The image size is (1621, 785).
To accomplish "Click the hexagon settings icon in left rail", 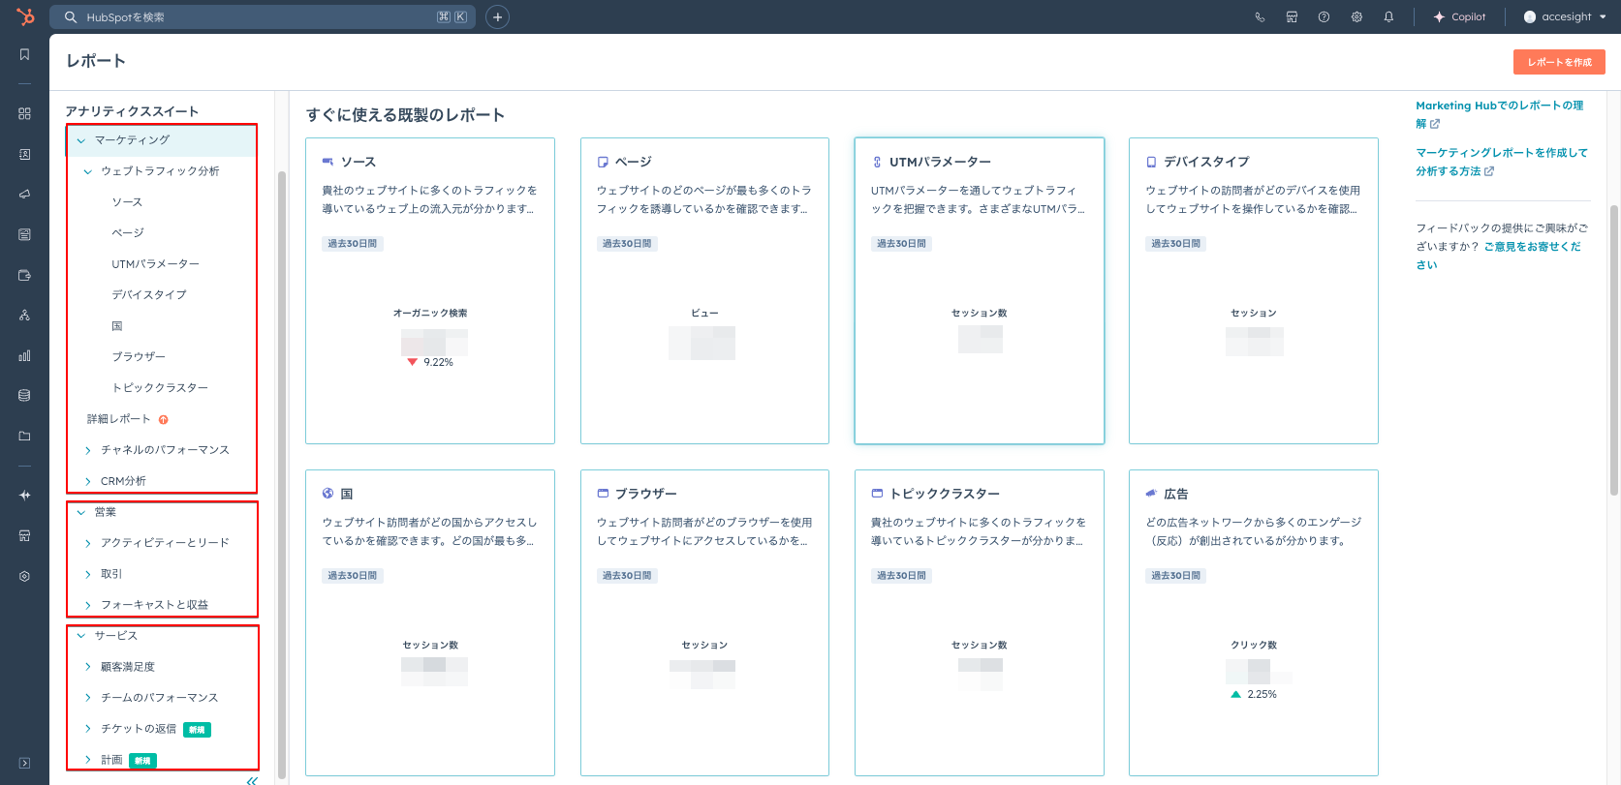I will click(x=24, y=576).
